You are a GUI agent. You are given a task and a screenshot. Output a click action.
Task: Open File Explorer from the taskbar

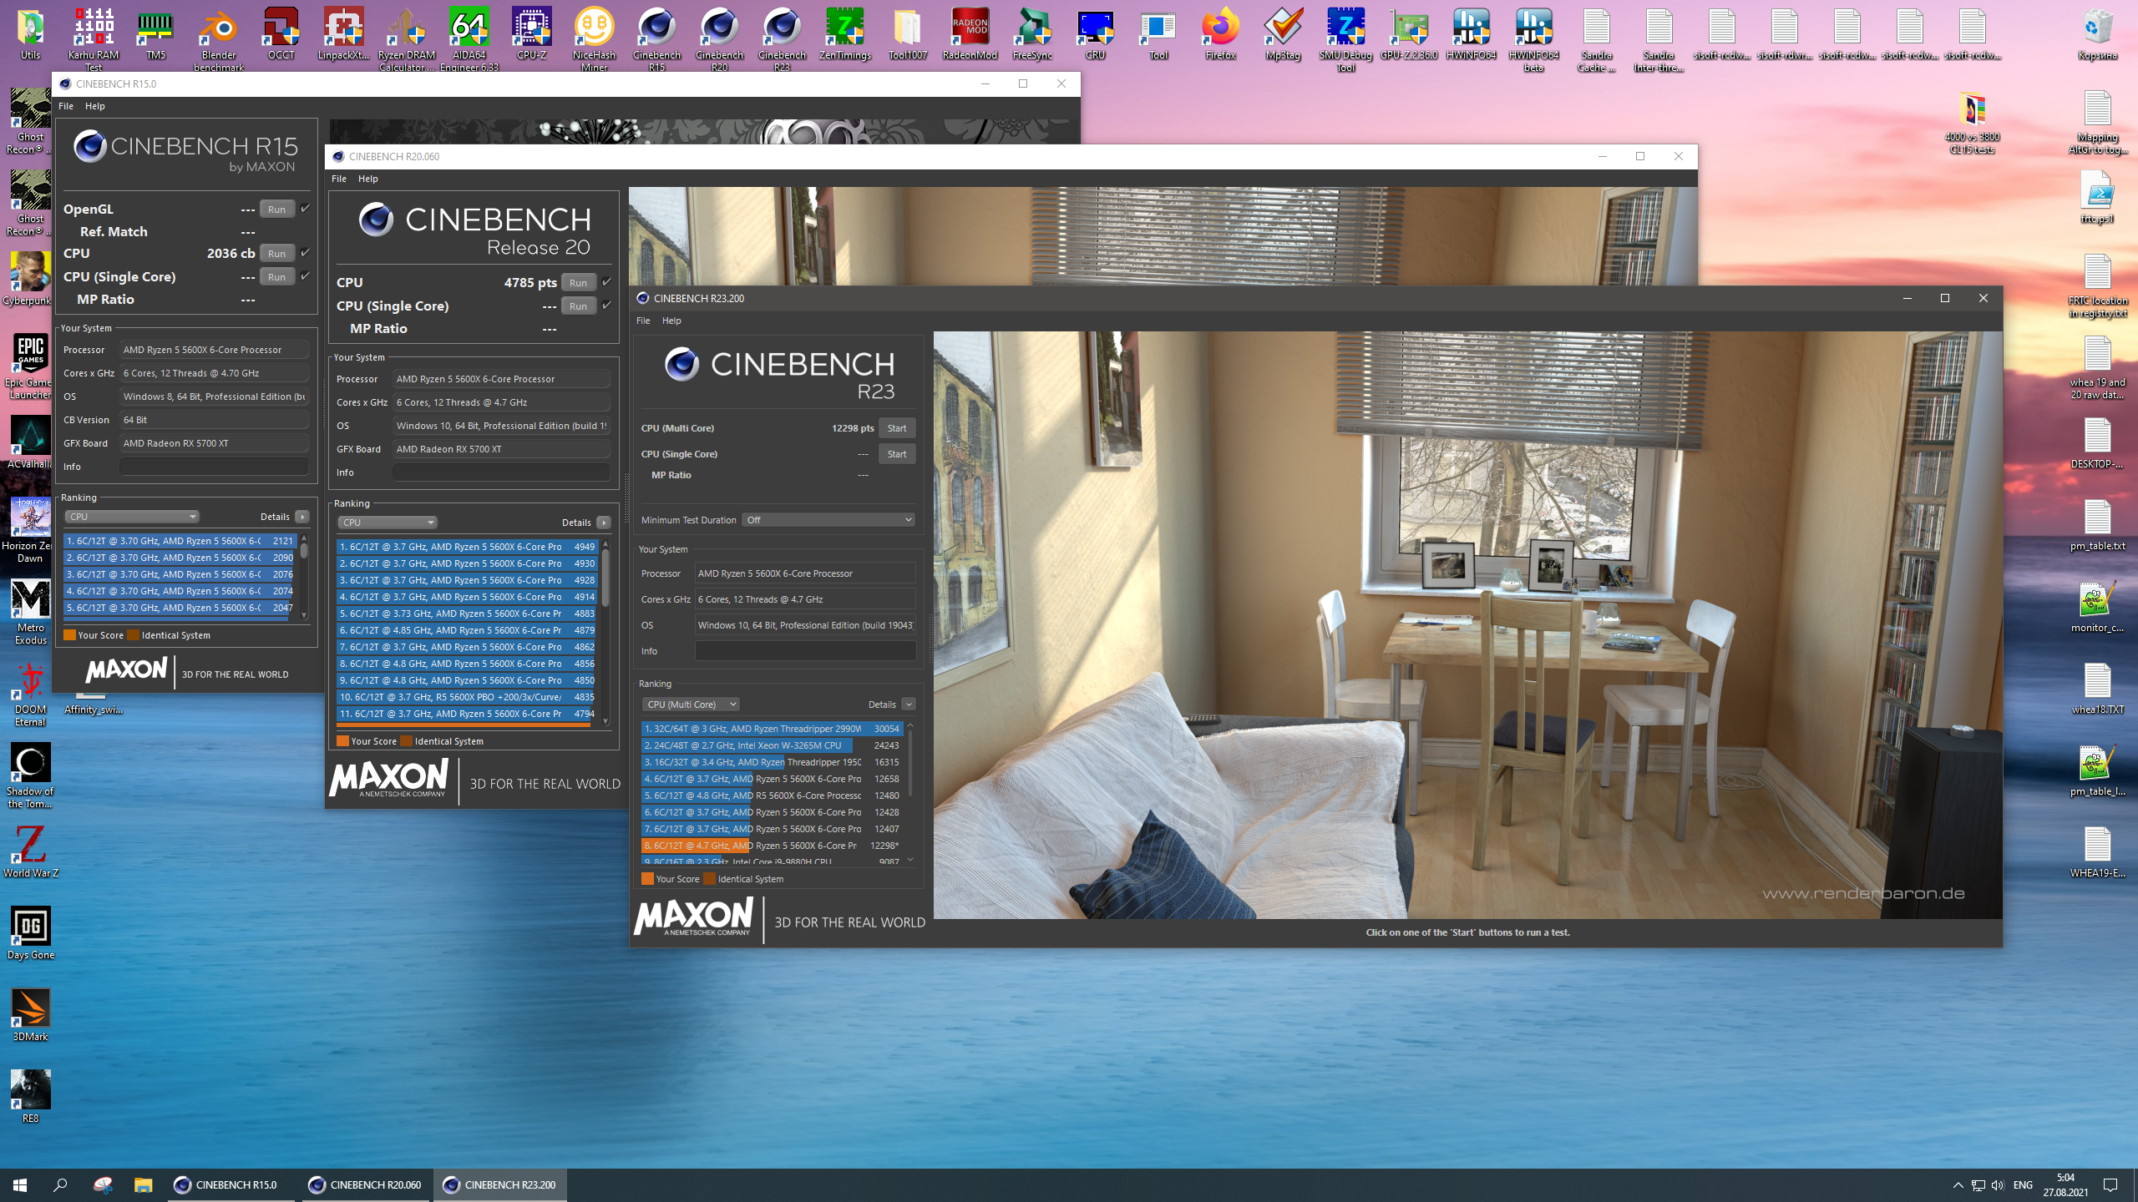pyautogui.click(x=144, y=1184)
